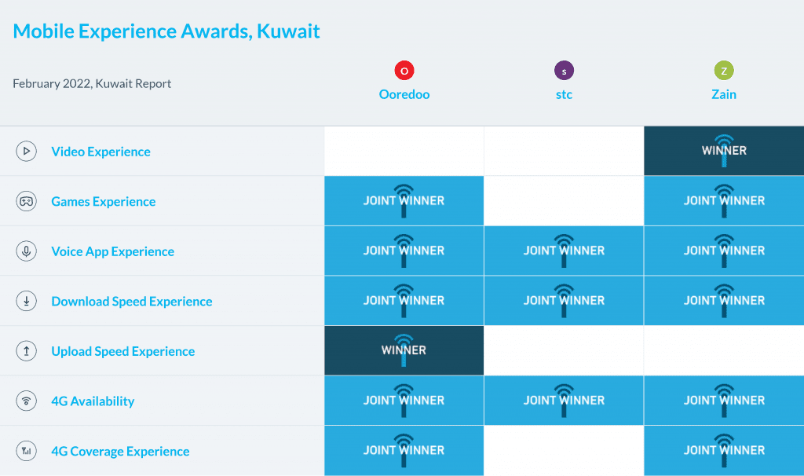Click the 4G Coverage bars icon
The width and height of the screenshot is (804, 476).
tap(27, 452)
